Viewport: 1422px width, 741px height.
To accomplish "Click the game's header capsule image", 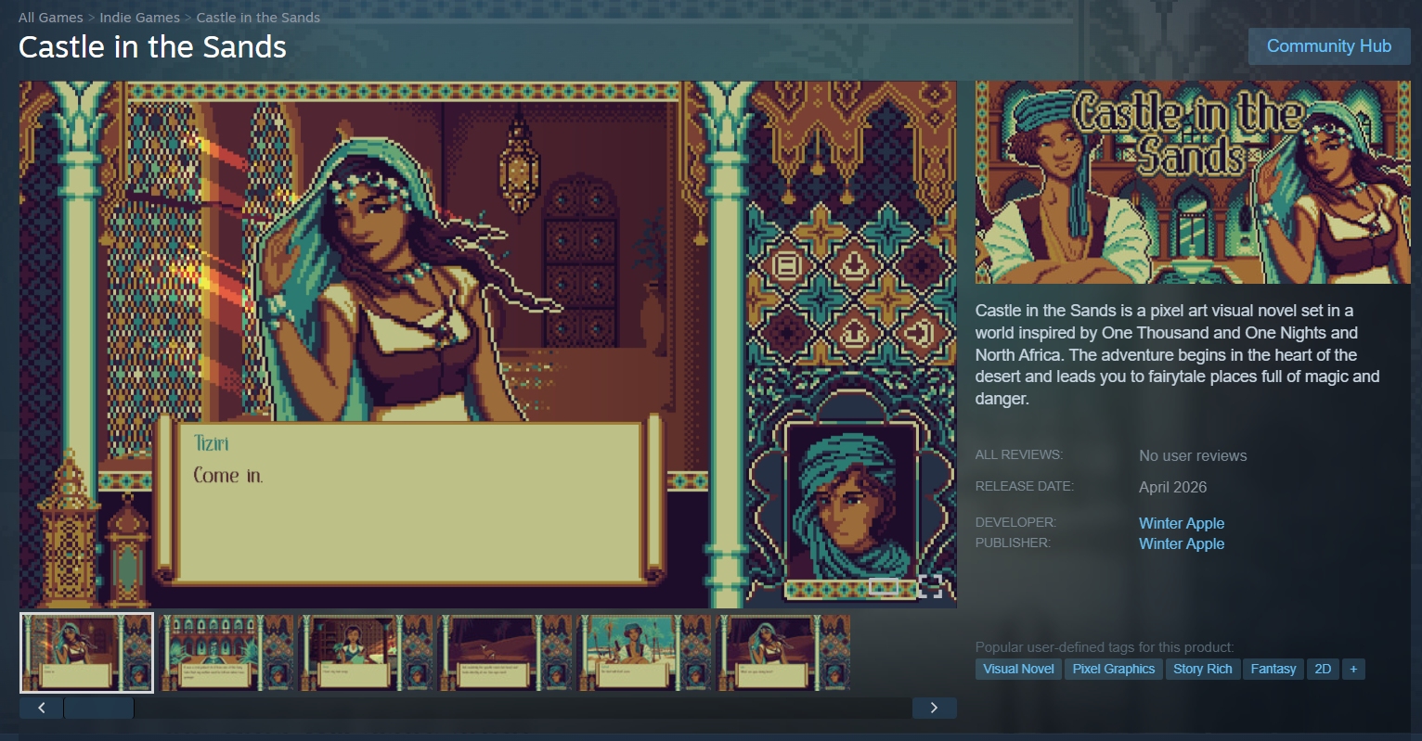I will coord(1192,182).
